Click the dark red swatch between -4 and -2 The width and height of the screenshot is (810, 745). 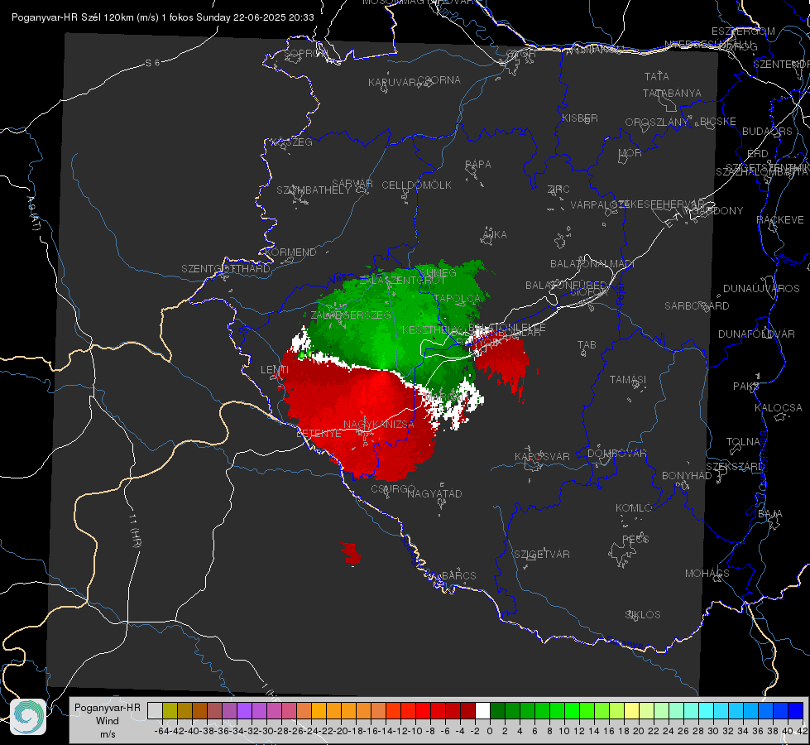point(467,710)
